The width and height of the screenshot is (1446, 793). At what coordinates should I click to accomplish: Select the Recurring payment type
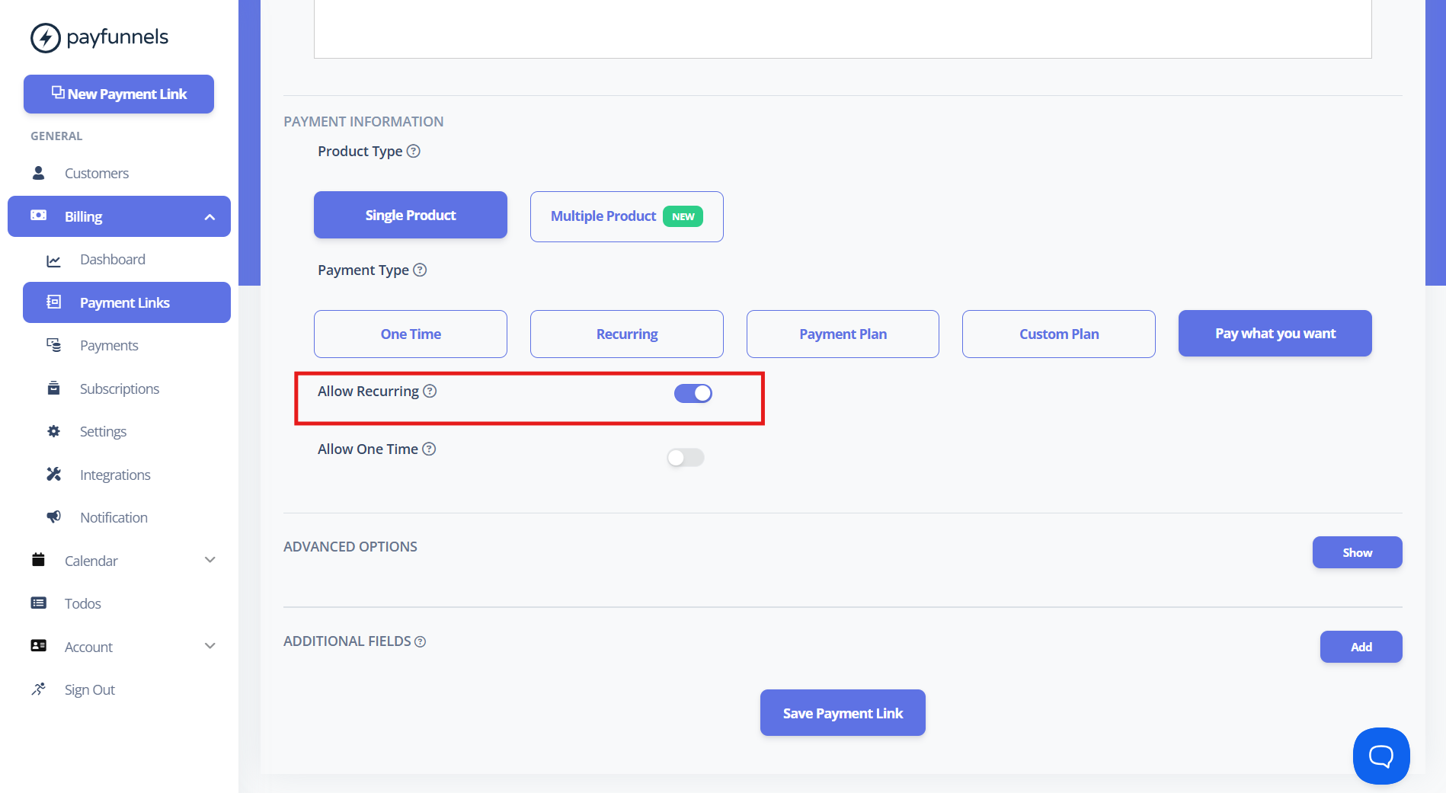coord(627,334)
